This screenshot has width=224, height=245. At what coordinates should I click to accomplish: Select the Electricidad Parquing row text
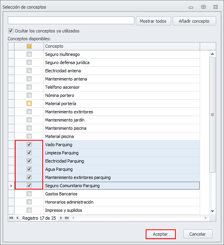click(65, 161)
